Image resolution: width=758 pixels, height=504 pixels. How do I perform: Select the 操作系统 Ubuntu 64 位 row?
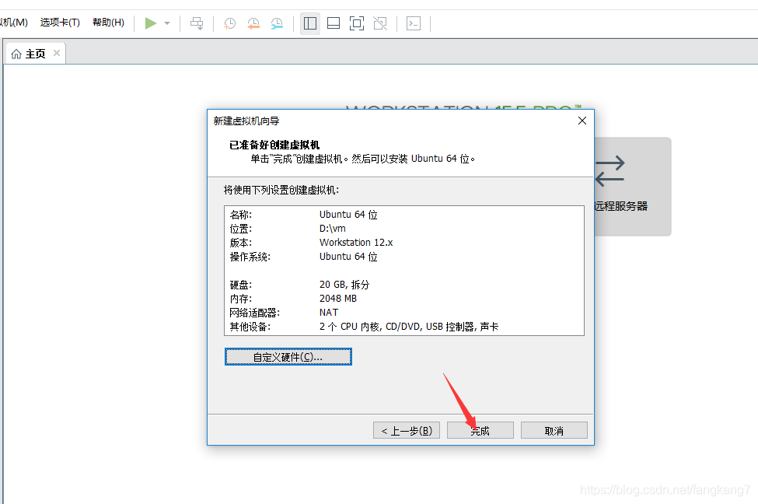point(303,257)
